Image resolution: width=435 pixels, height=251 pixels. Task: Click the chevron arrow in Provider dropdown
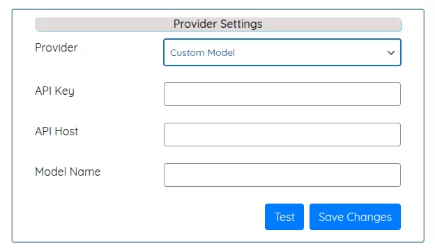(x=391, y=53)
